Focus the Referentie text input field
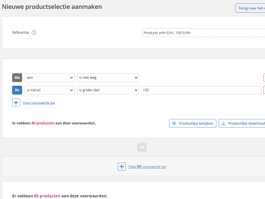The height and width of the screenshot is (199, 265). click(203, 33)
